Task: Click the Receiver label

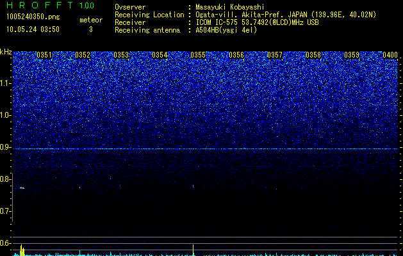Action: pyautogui.click(x=130, y=22)
